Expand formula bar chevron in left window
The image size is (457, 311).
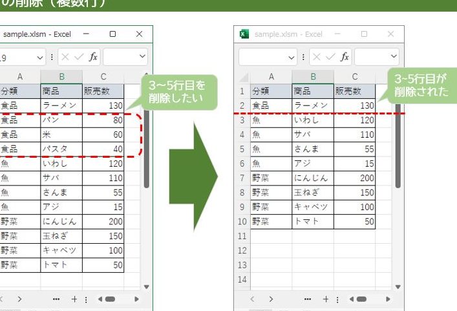(142, 56)
